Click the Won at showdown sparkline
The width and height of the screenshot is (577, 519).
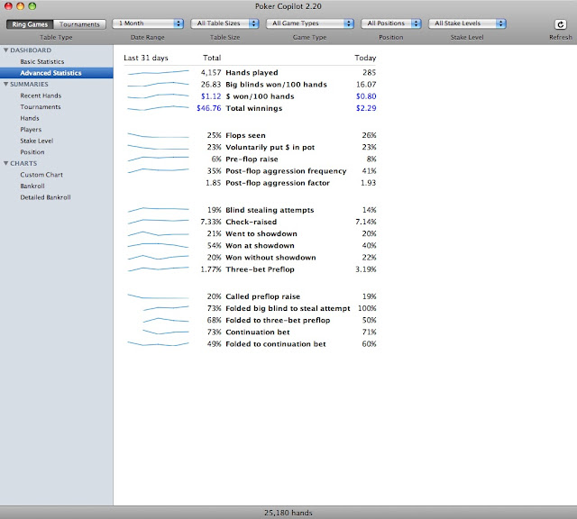[159, 245]
